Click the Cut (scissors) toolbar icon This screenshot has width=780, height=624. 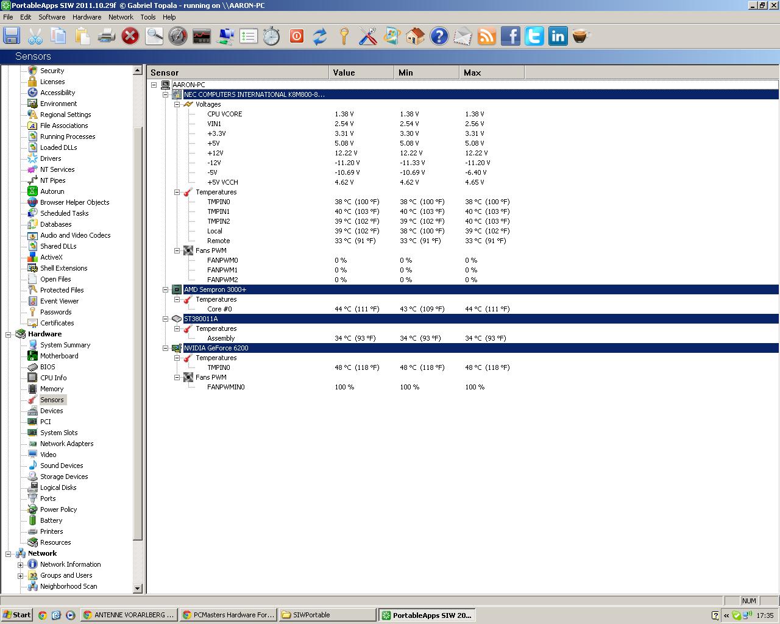pos(35,36)
